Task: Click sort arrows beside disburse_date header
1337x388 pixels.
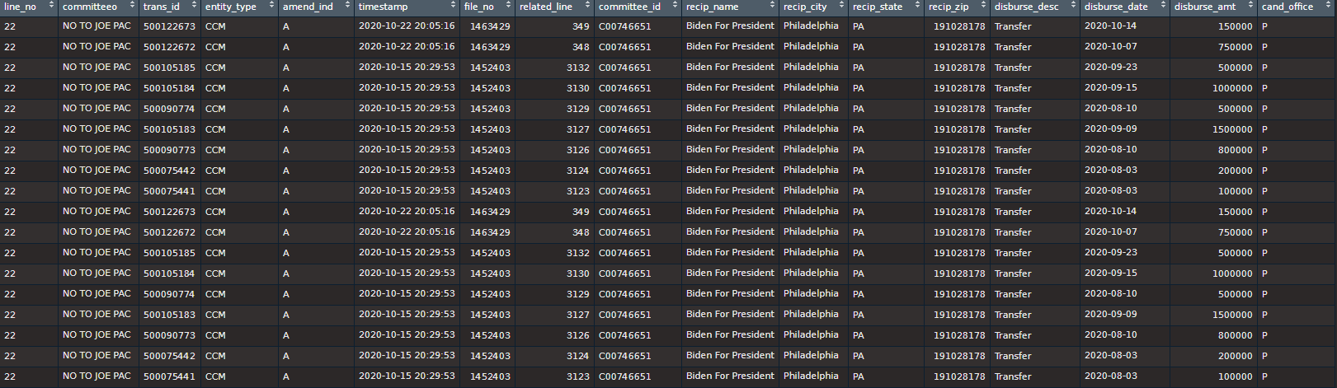Action: (1164, 6)
